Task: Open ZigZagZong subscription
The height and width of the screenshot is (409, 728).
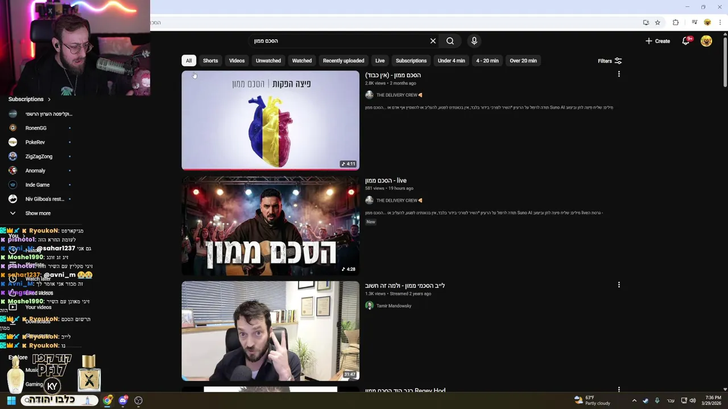Action: tap(40, 156)
